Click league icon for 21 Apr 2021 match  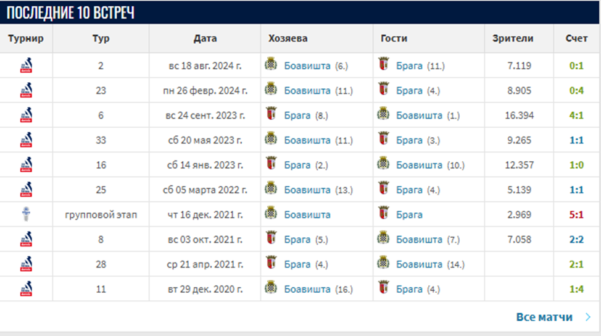(x=27, y=264)
